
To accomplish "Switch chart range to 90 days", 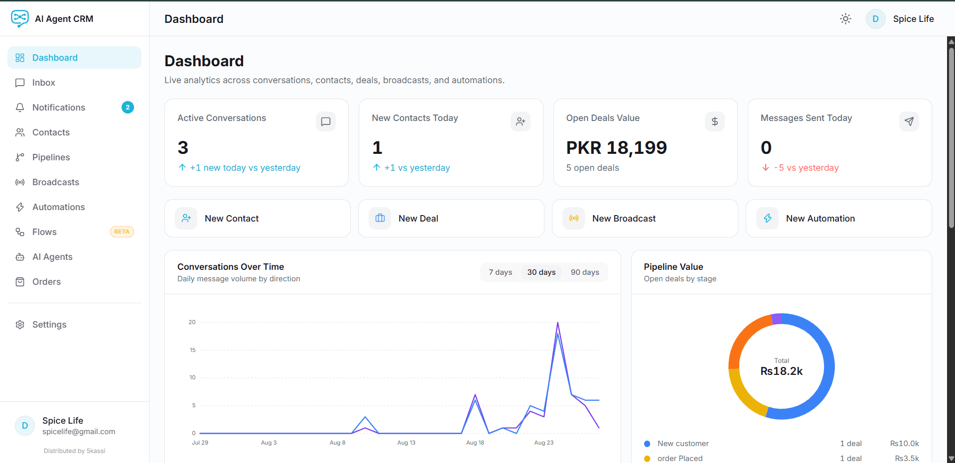I will pyautogui.click(x=585, y=272).
